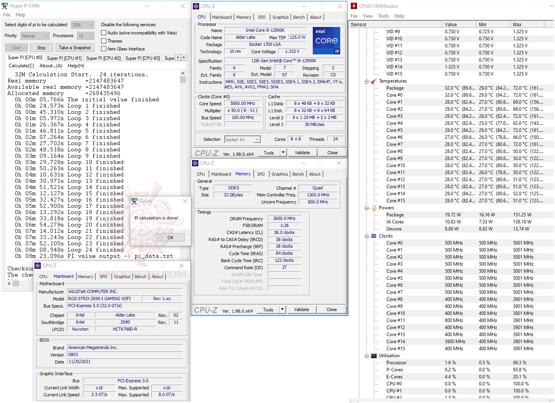Click title icon of CPU-Z Processor window
The image size is (555, 403).
pos(196,6)
